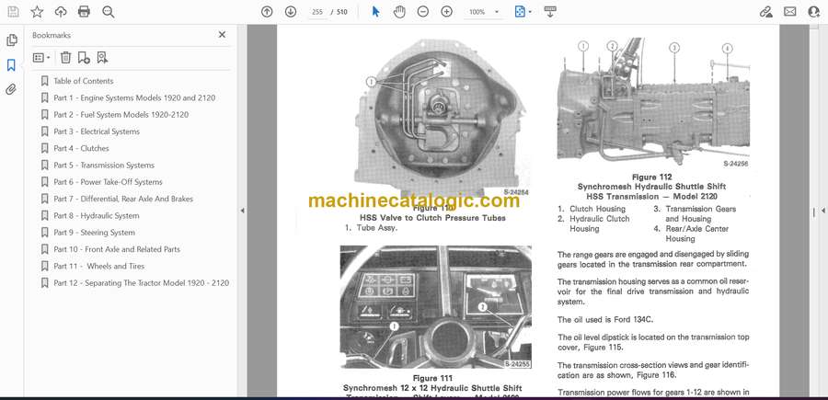The width and height of the screenshot is (828, 400).
Task: Show page thumbnails panel in sidebar
Action: 12,40
